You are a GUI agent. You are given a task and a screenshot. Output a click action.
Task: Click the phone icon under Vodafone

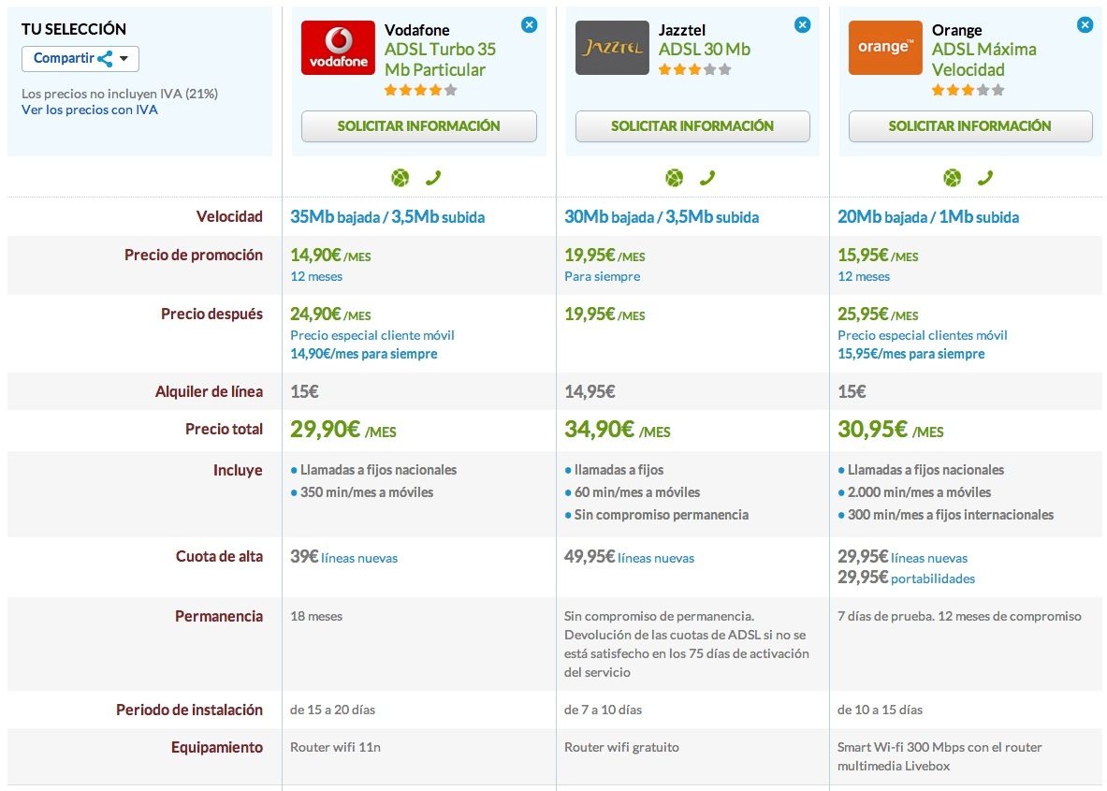[x=432, y=178]
